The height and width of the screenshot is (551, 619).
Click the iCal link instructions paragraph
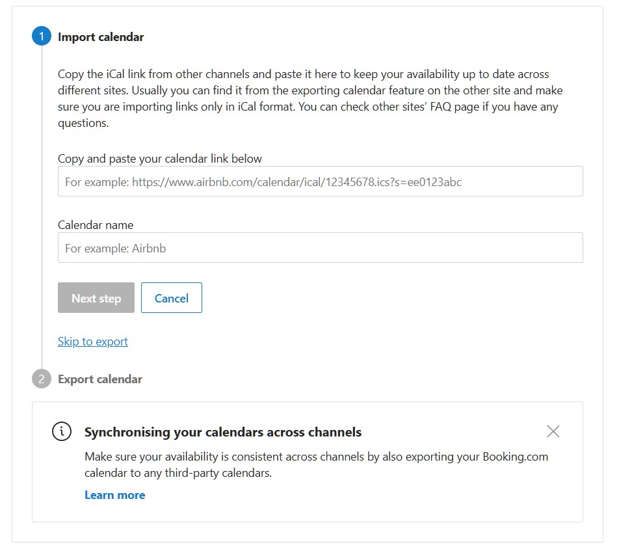(310, 98)
